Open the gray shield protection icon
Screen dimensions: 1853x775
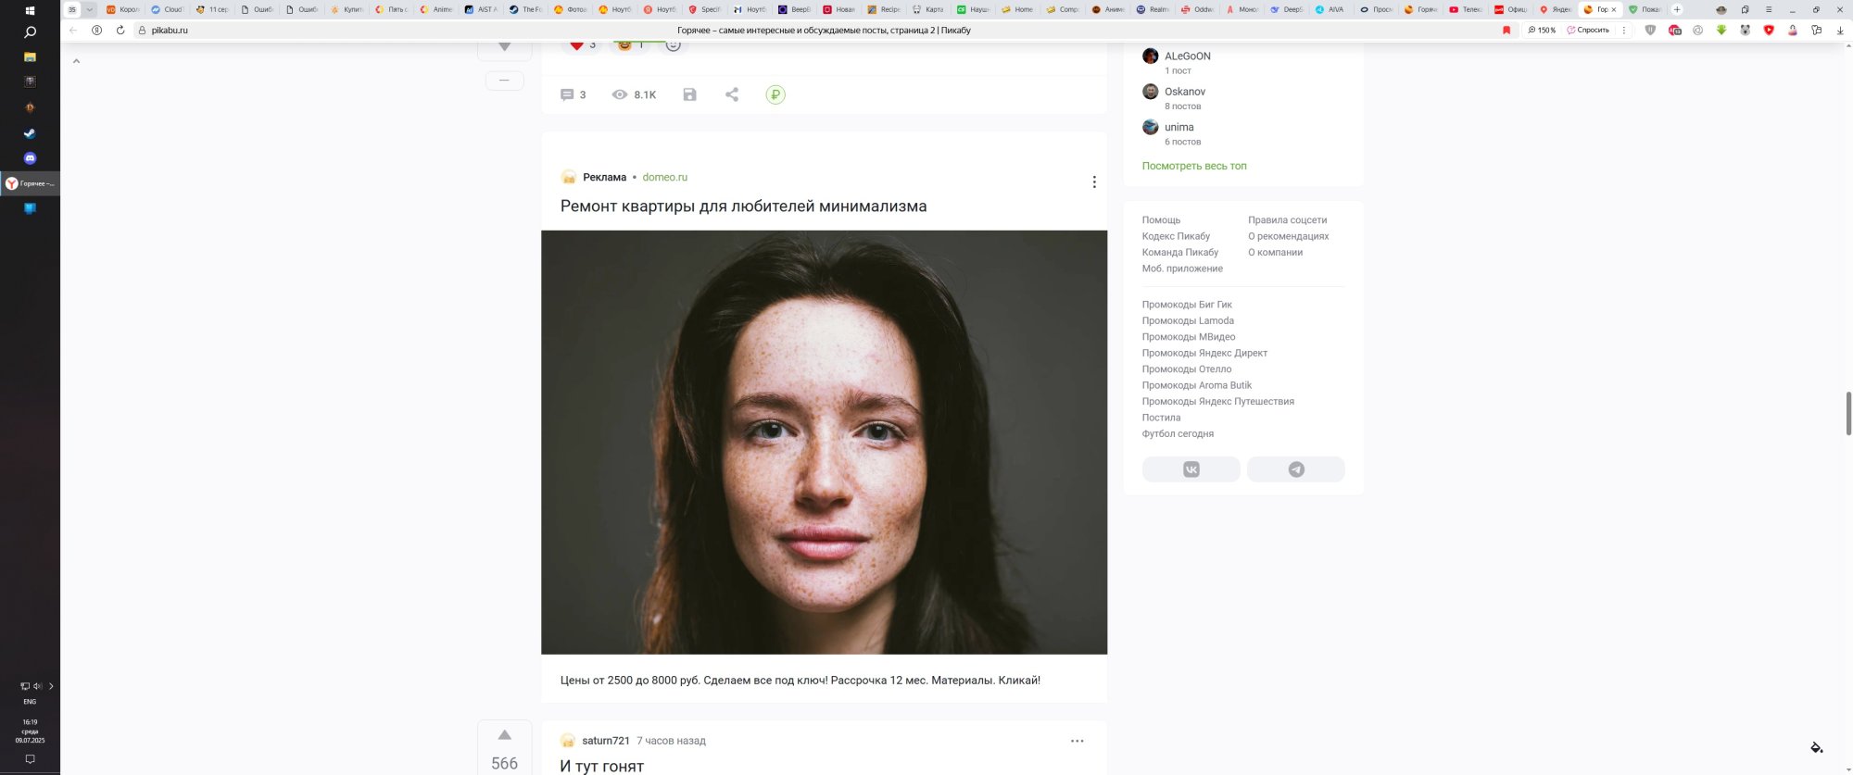1650,30
